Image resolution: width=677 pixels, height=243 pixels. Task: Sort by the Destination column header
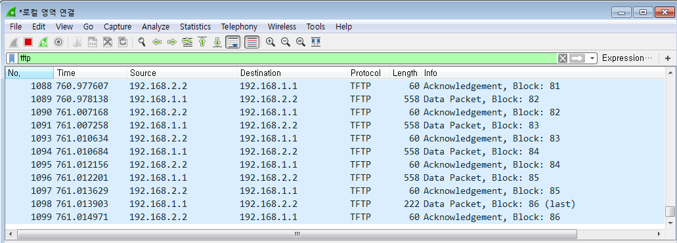click(x=292, y=73)
